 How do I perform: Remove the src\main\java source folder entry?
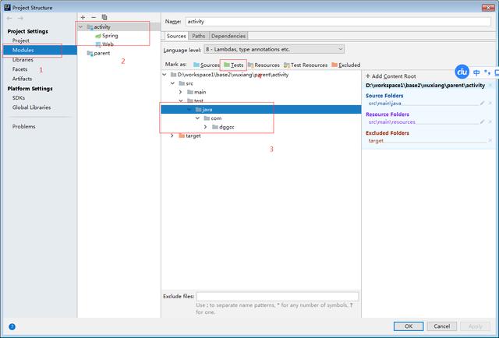click(490, 104)
